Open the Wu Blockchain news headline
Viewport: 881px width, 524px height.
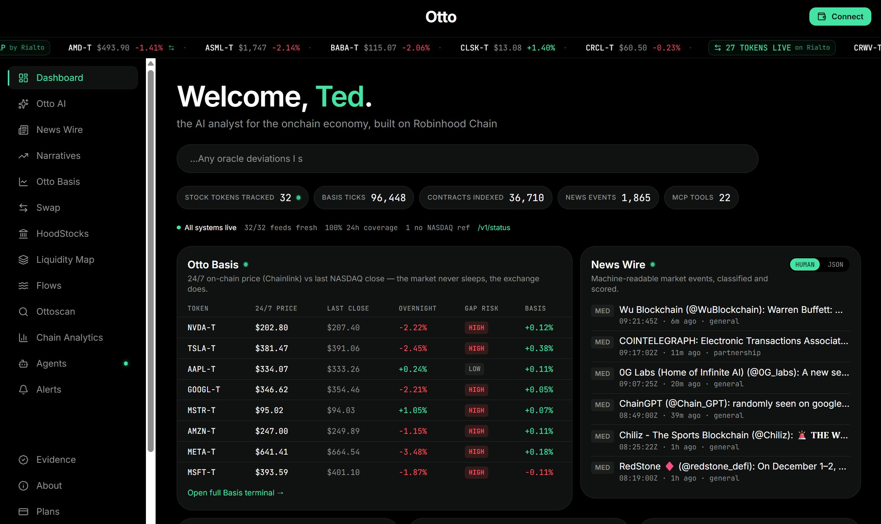pyautogui.click(x=731, y=310)
